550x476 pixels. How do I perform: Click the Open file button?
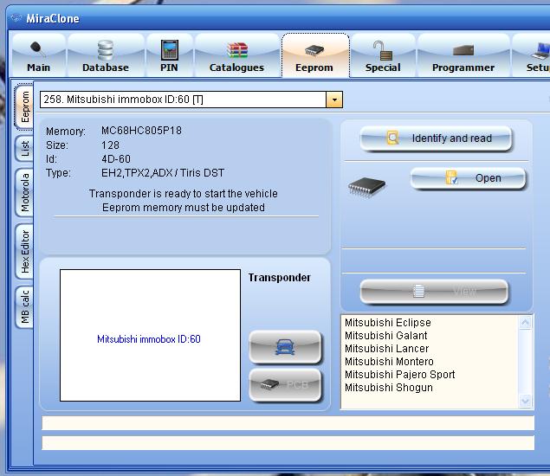[468, 178]
